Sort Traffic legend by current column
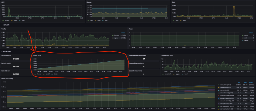Image resolution: width=256 pixels, height=111 pixels. (x=123, y=33)
